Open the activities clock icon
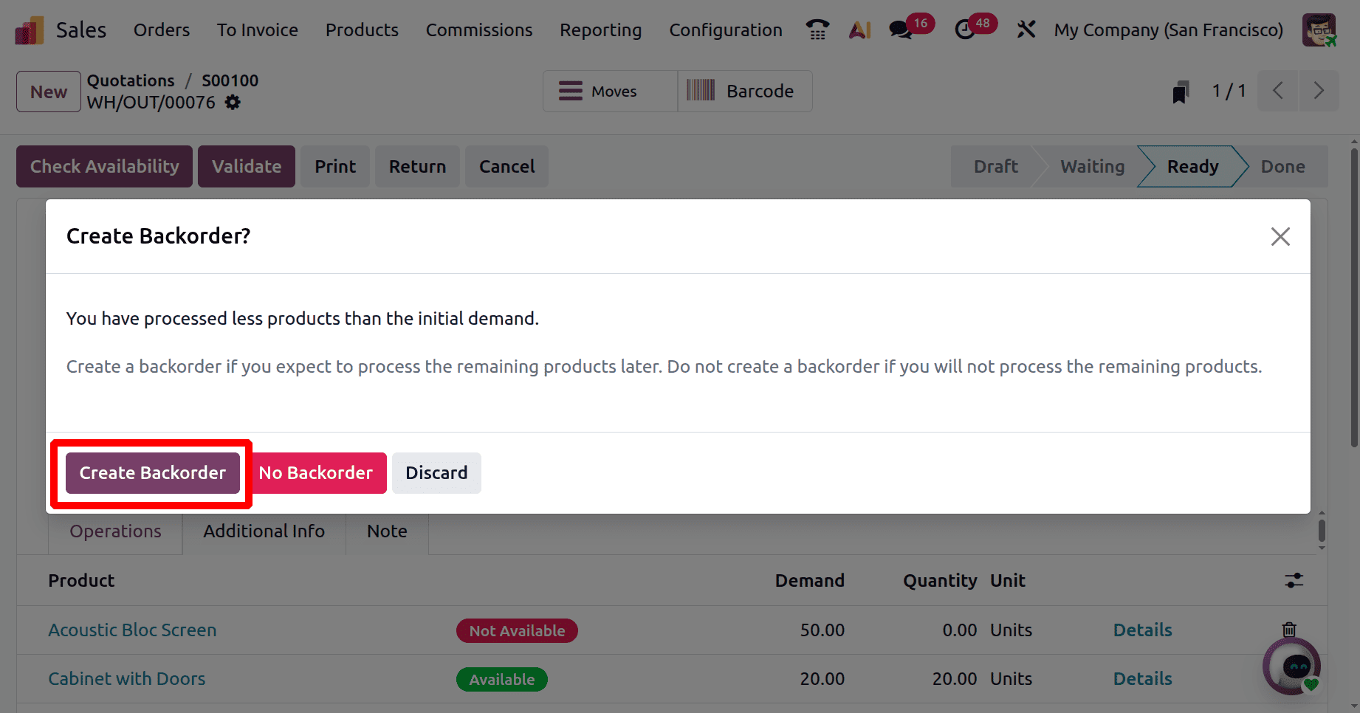 [964, 30]
